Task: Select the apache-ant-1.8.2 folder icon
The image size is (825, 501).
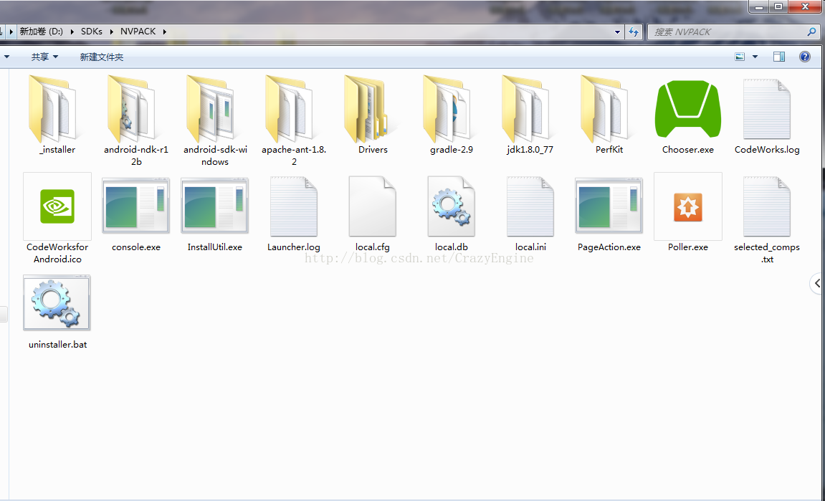Action: click(289, 109)
